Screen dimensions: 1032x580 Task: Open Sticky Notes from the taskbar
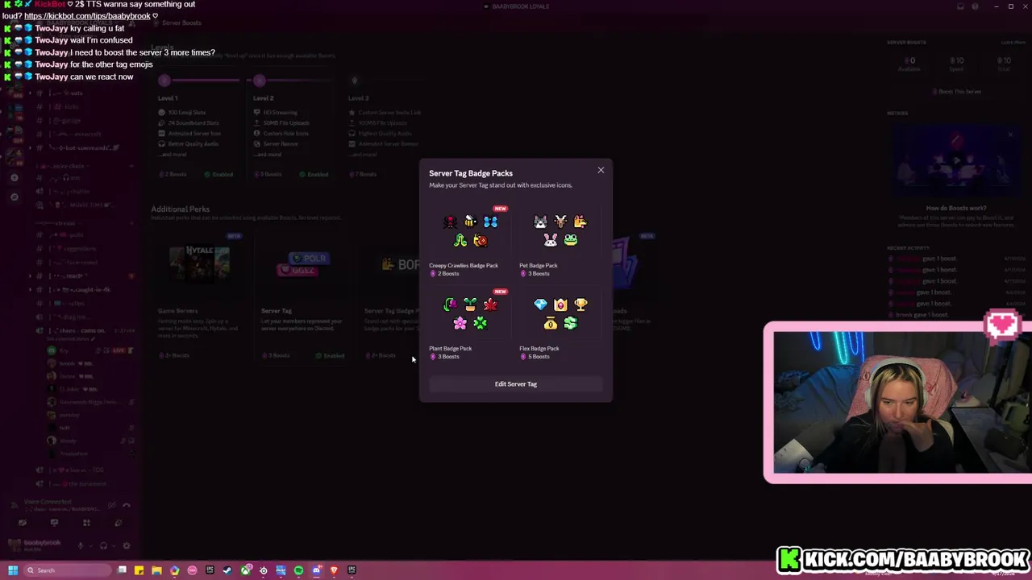(139, 570)
